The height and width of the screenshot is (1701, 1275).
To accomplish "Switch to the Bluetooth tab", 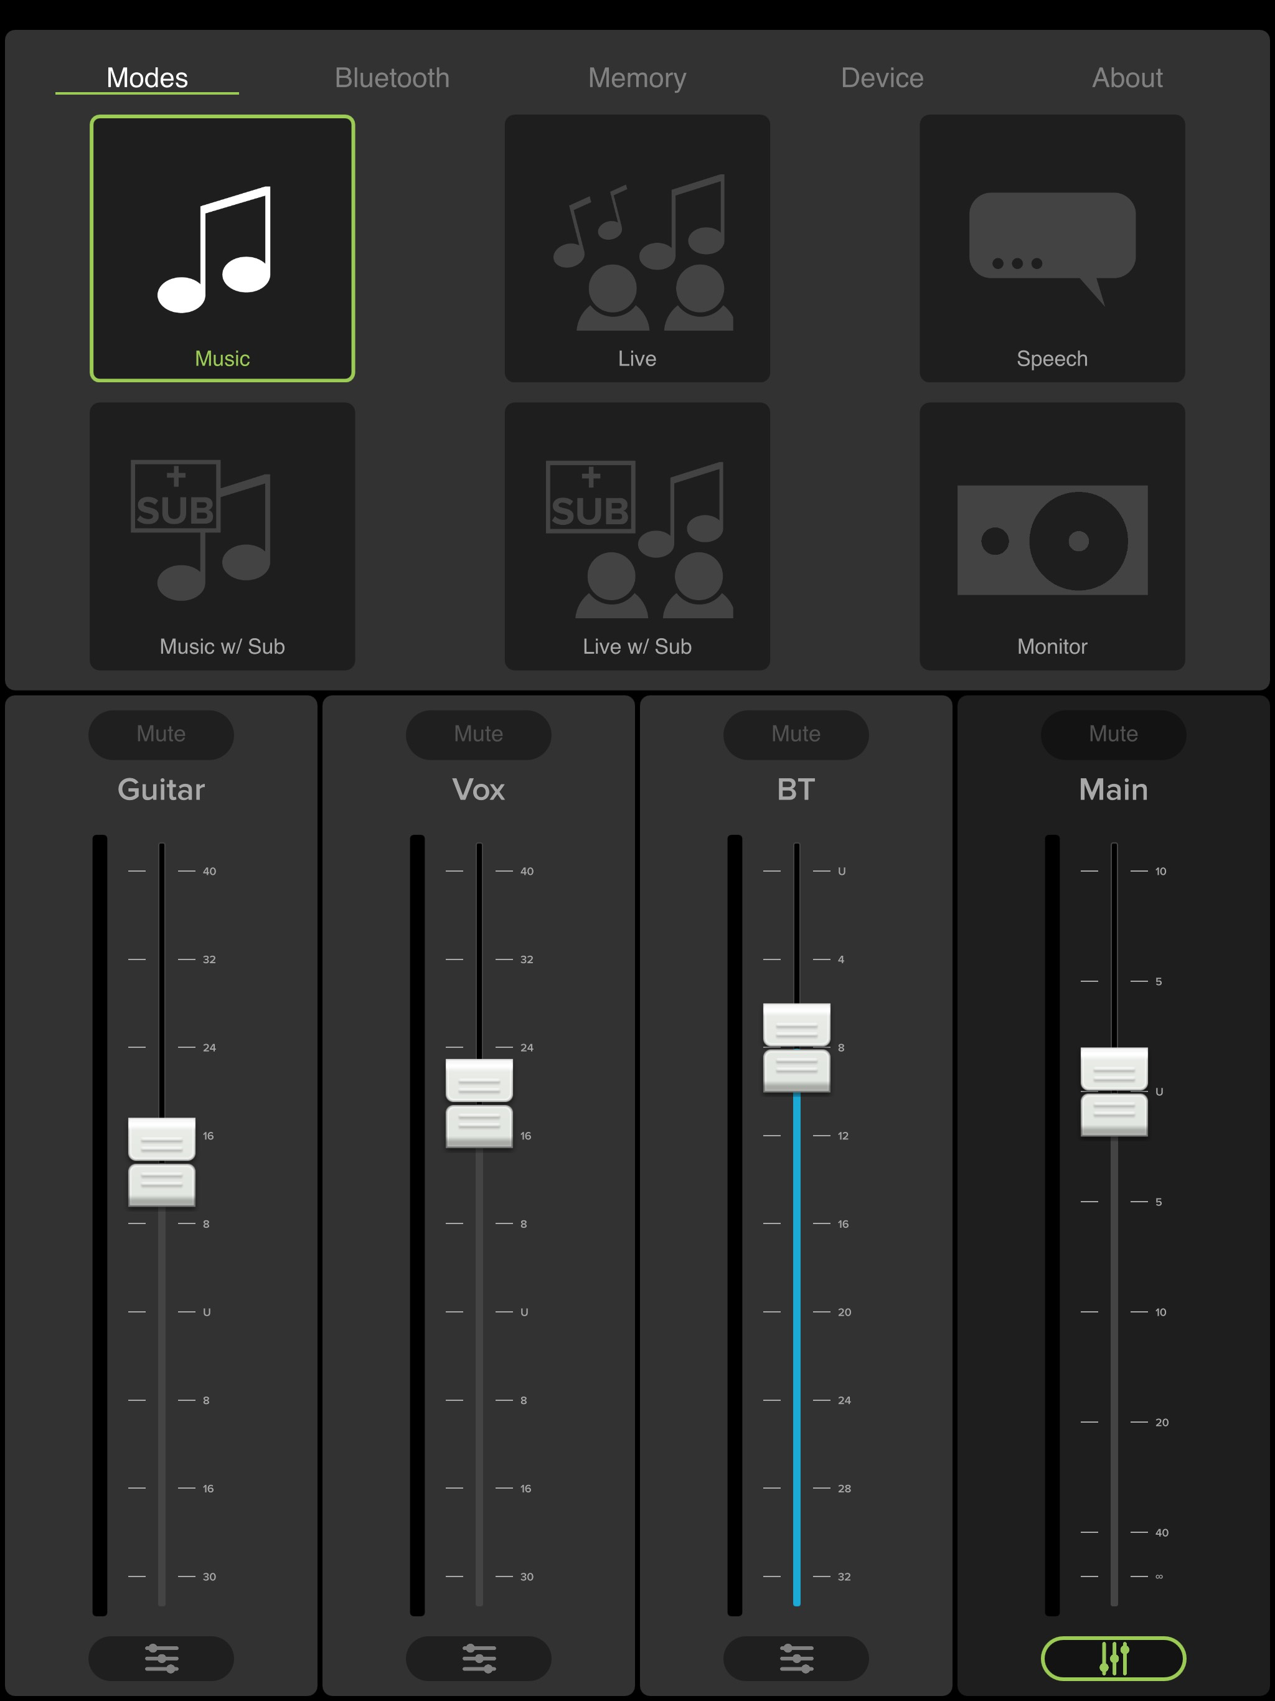I will tap(392, 78).
